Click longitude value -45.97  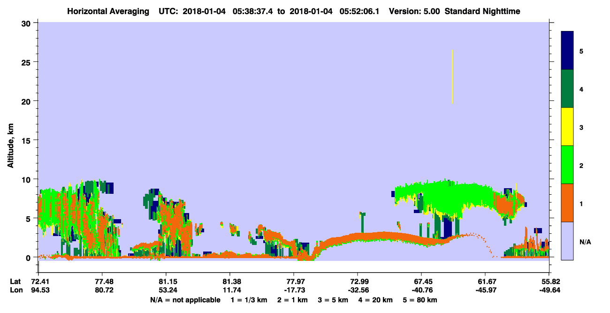pos(485,290)
